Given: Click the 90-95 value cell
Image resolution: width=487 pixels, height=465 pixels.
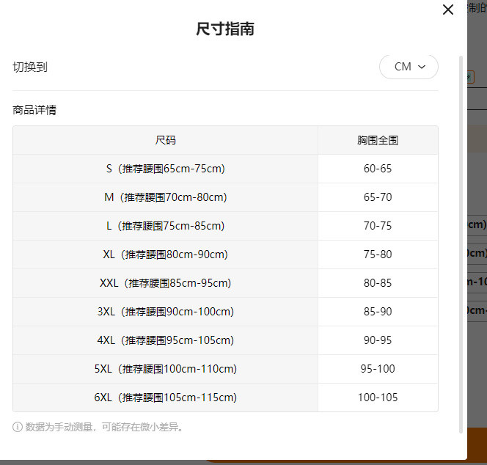Looking at the screenshot, I should (x=378, y=340).
